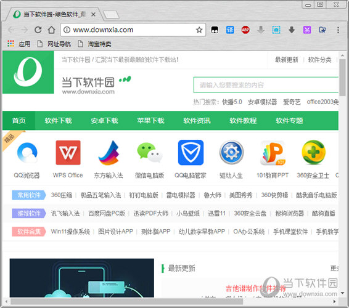Screen dimensions: 349x308
Task: Select 首页 navigation tab
Action: tap(19, 121)
